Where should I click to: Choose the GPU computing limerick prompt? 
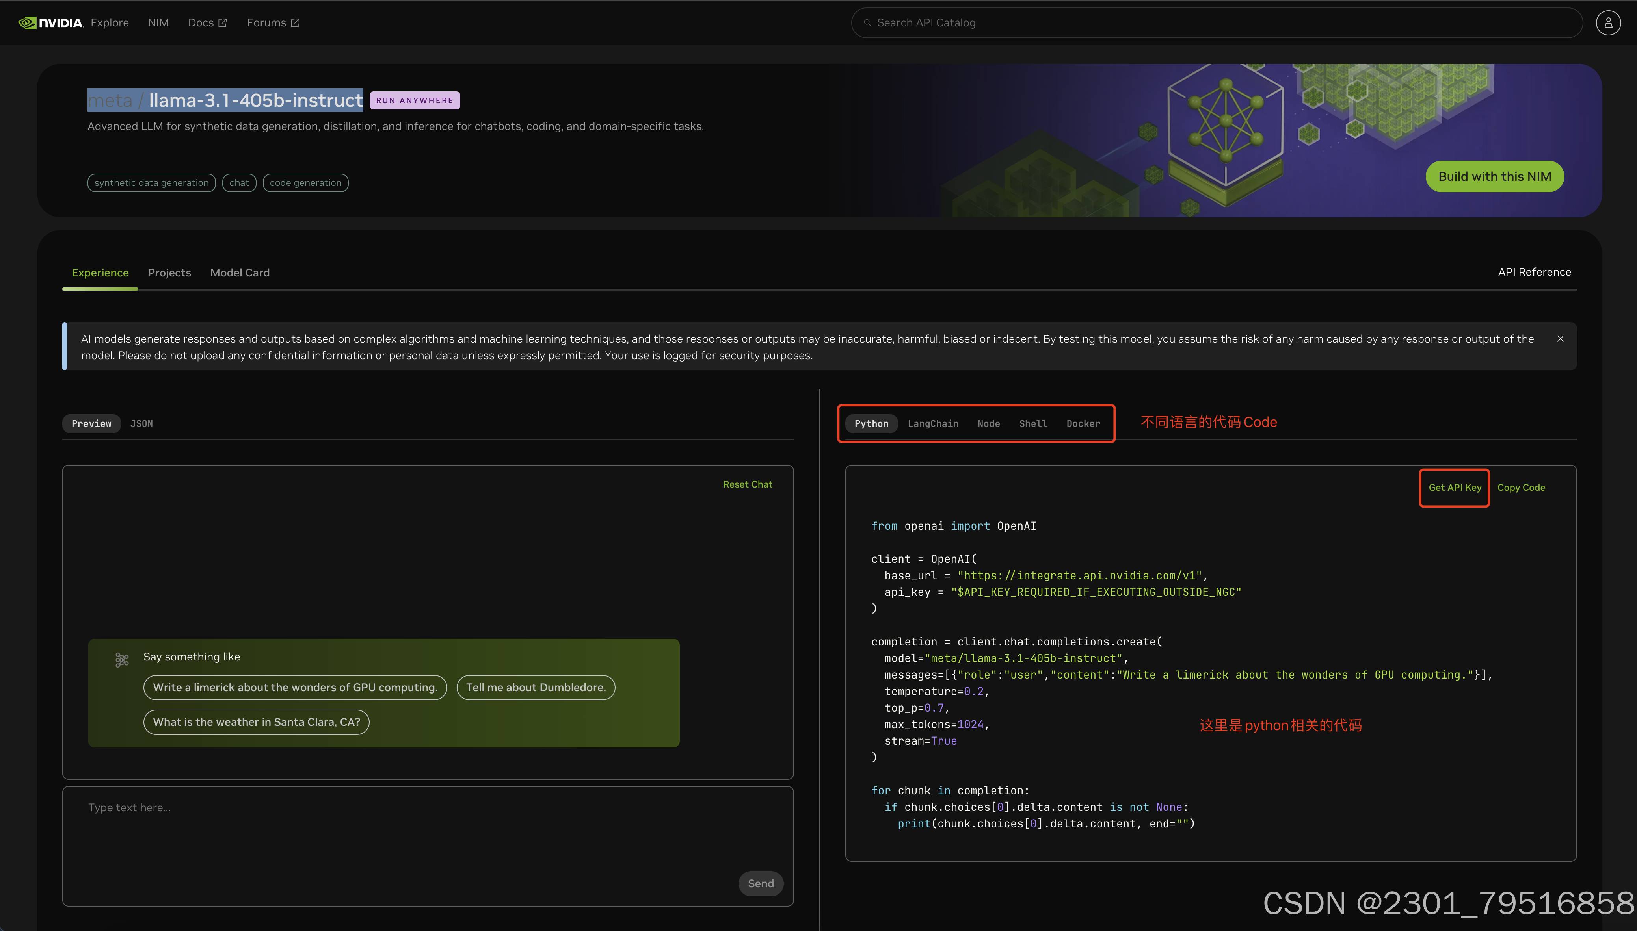tap(295, 688)
